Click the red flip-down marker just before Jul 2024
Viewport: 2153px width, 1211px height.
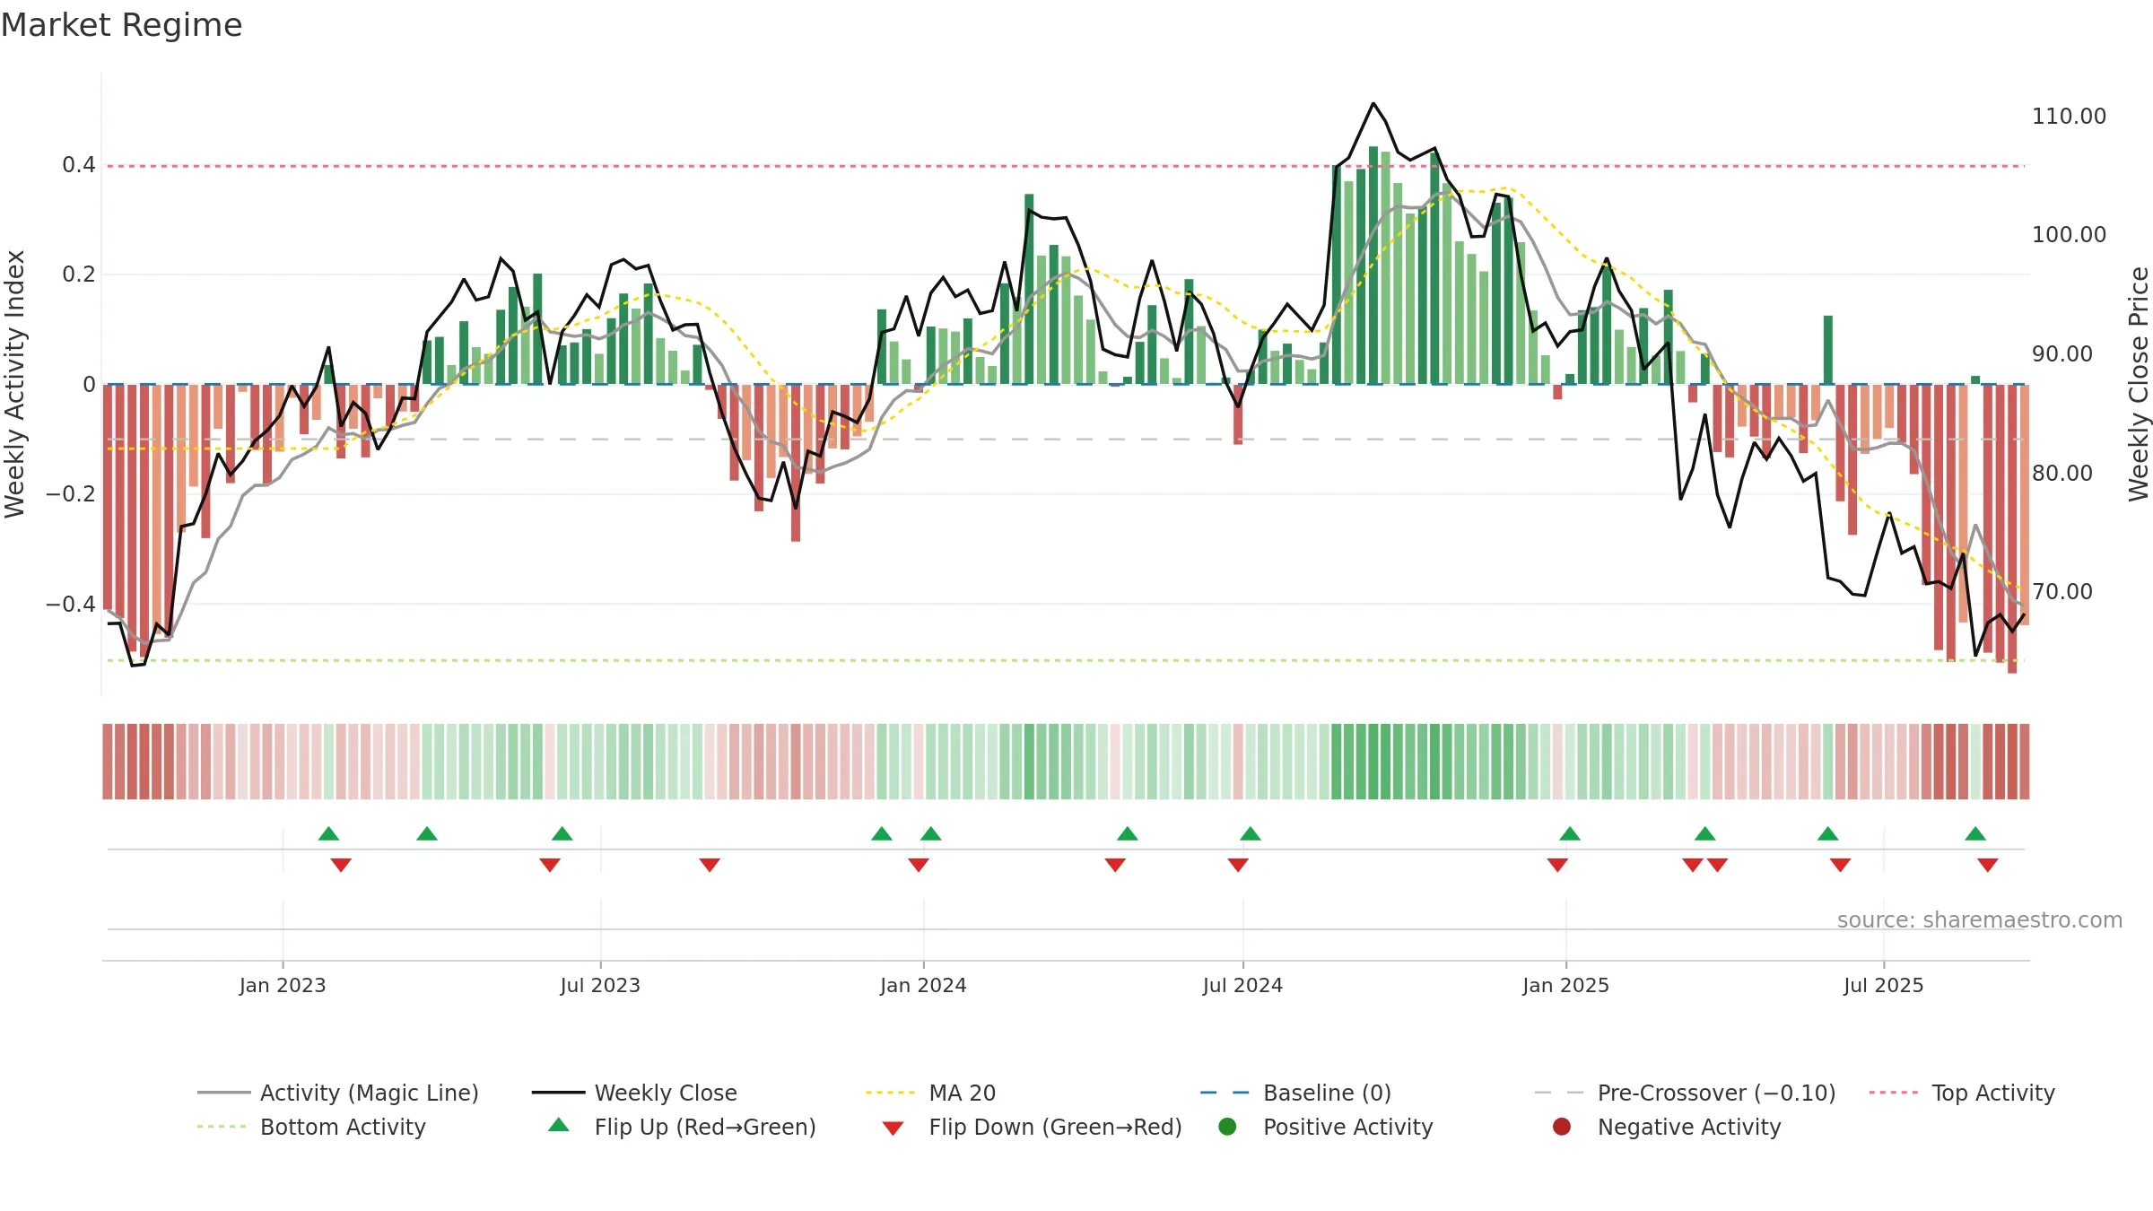[1237, 865]
